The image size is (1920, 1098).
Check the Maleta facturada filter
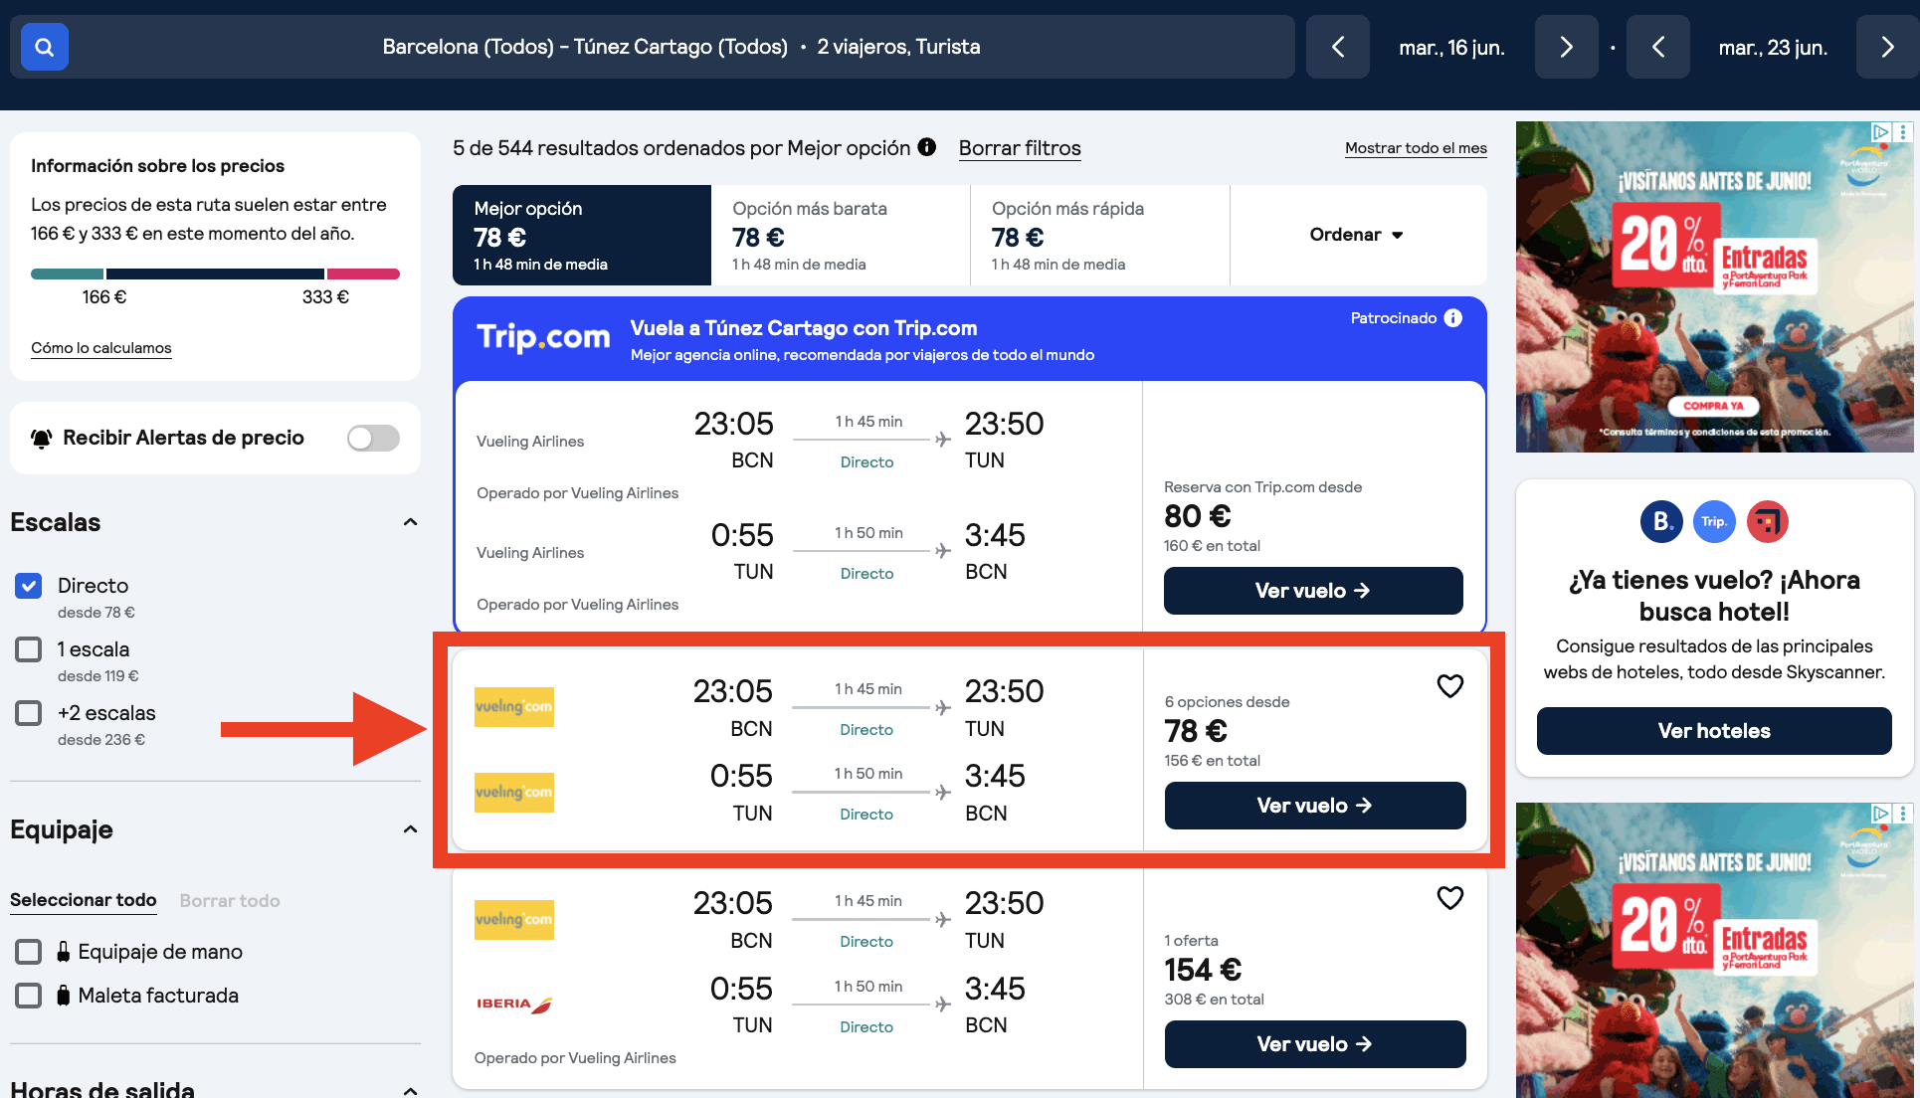click(x=29, y=996)
